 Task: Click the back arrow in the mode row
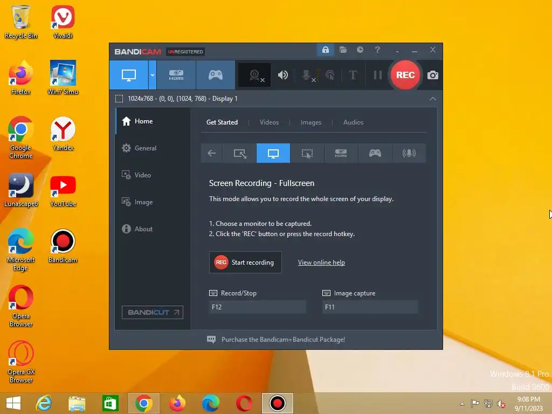click(x=211, y=153)
